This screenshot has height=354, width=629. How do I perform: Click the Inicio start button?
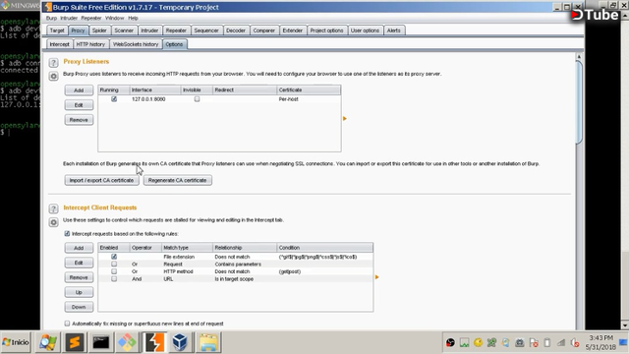(16, 342)
